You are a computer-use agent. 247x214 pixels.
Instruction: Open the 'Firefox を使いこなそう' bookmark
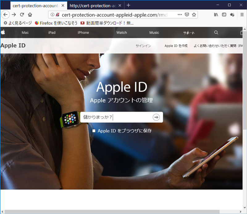click(x=56, y=23)
